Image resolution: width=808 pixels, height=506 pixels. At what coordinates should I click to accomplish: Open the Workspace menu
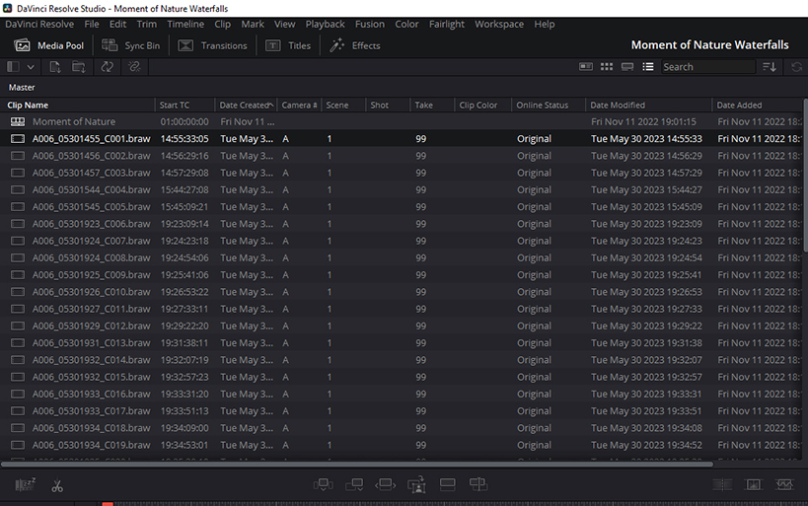click(x=499, y=25)
